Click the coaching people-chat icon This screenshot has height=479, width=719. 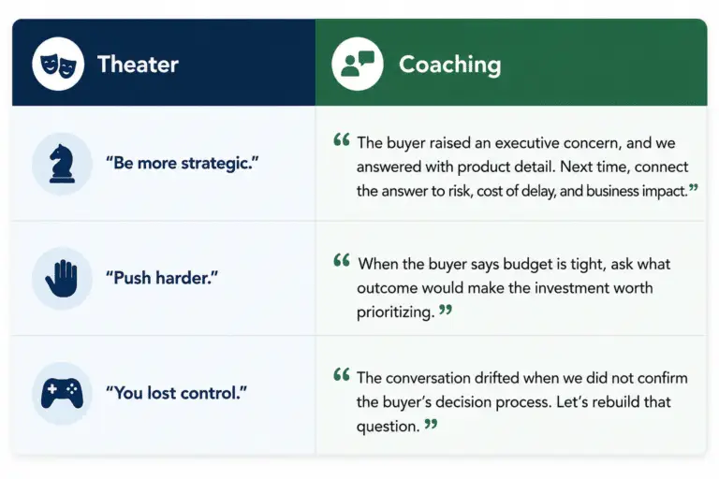358,64
